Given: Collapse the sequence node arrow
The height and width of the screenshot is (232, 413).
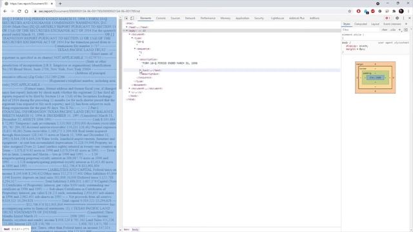Looking at the screenshot, I should [x=135, y=49].
